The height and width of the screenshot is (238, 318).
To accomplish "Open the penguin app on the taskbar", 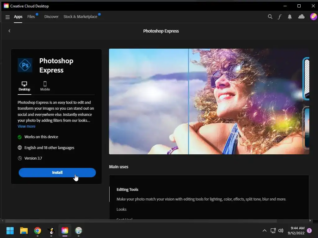I will coord(51,231).
